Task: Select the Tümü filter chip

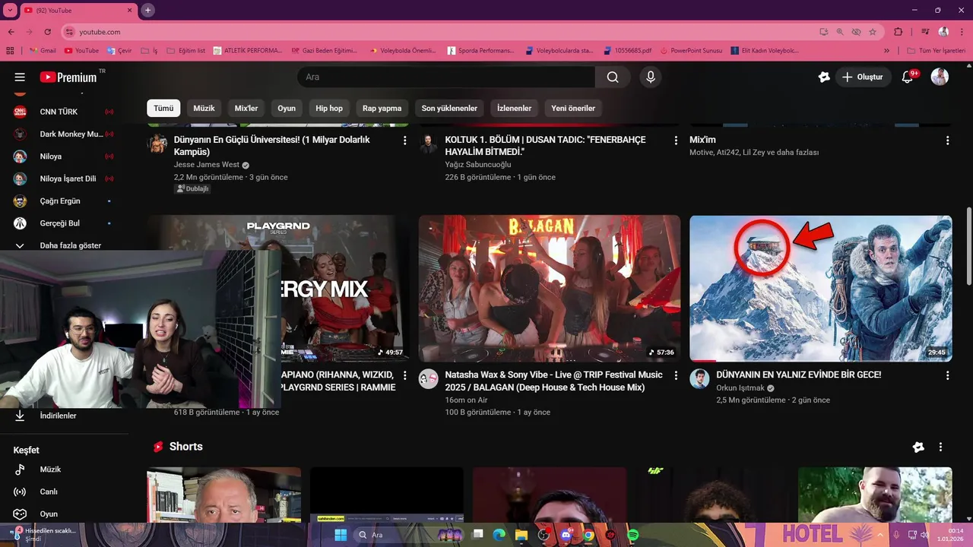Action: point(163,108)
